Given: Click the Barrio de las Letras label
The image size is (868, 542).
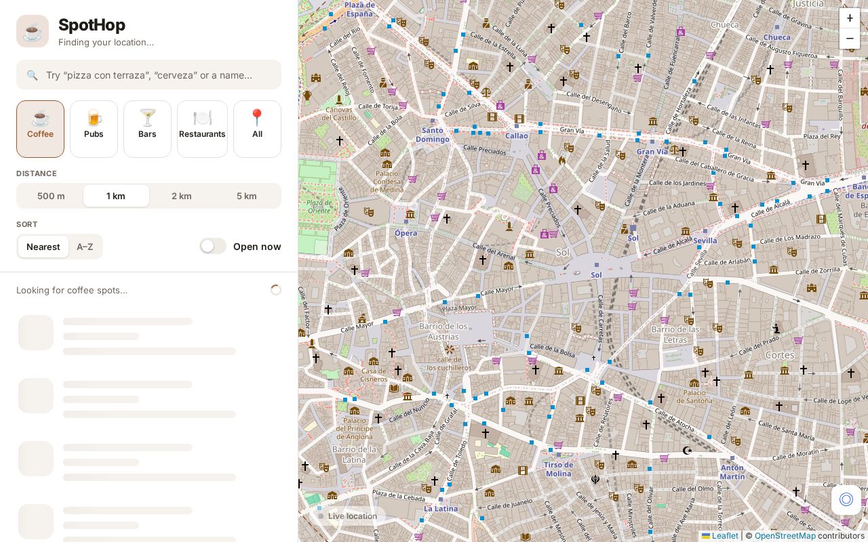Looking at the screenshot, I should click(675, 334).
